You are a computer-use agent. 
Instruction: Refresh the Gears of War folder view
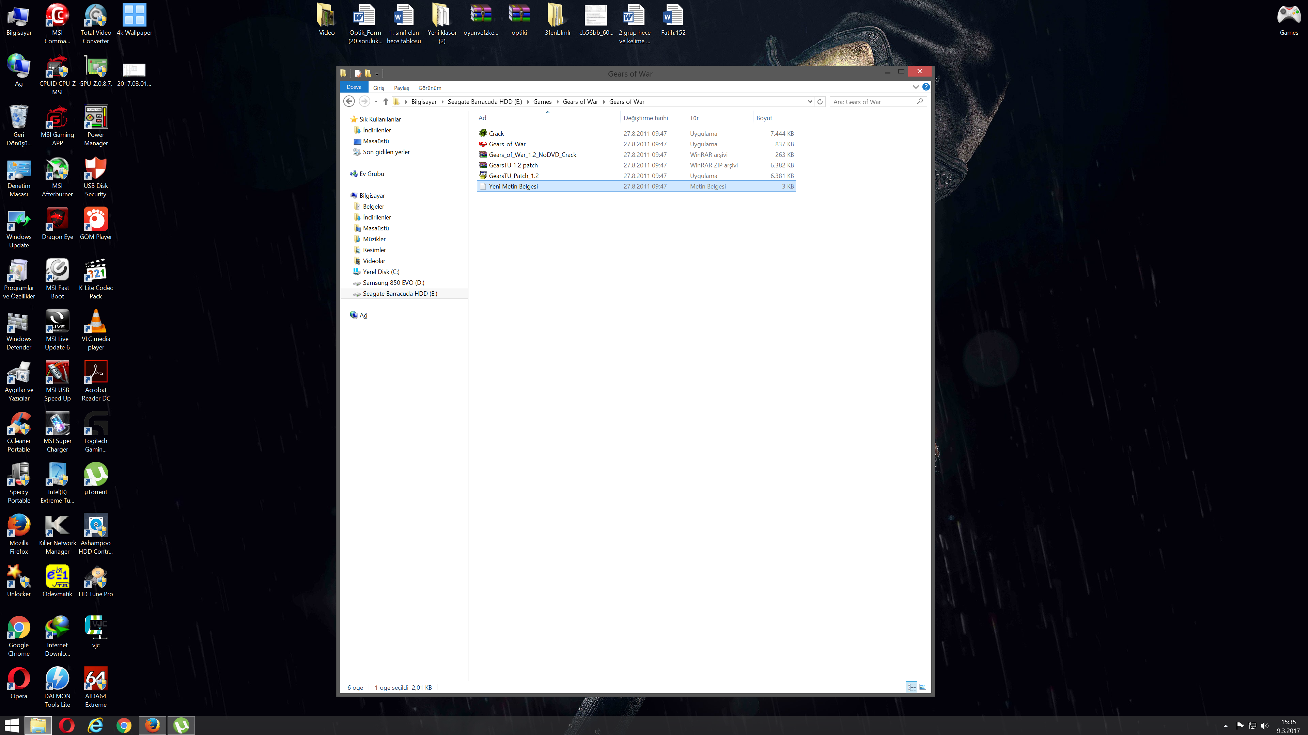pos(820,101)
